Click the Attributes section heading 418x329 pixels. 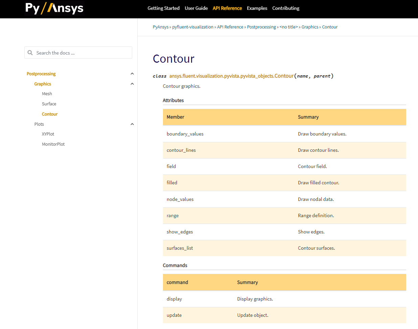point(173,101)
